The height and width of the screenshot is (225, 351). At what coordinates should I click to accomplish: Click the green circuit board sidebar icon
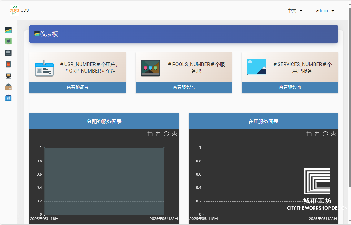8,41
